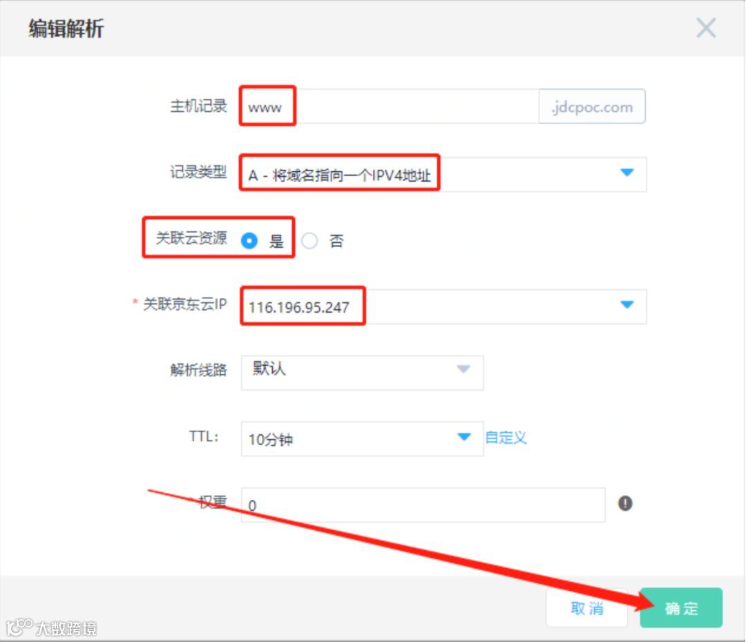Expand the 解析线路 默认 dropdown
The image size is (746, 642).
tap(362, 372)
